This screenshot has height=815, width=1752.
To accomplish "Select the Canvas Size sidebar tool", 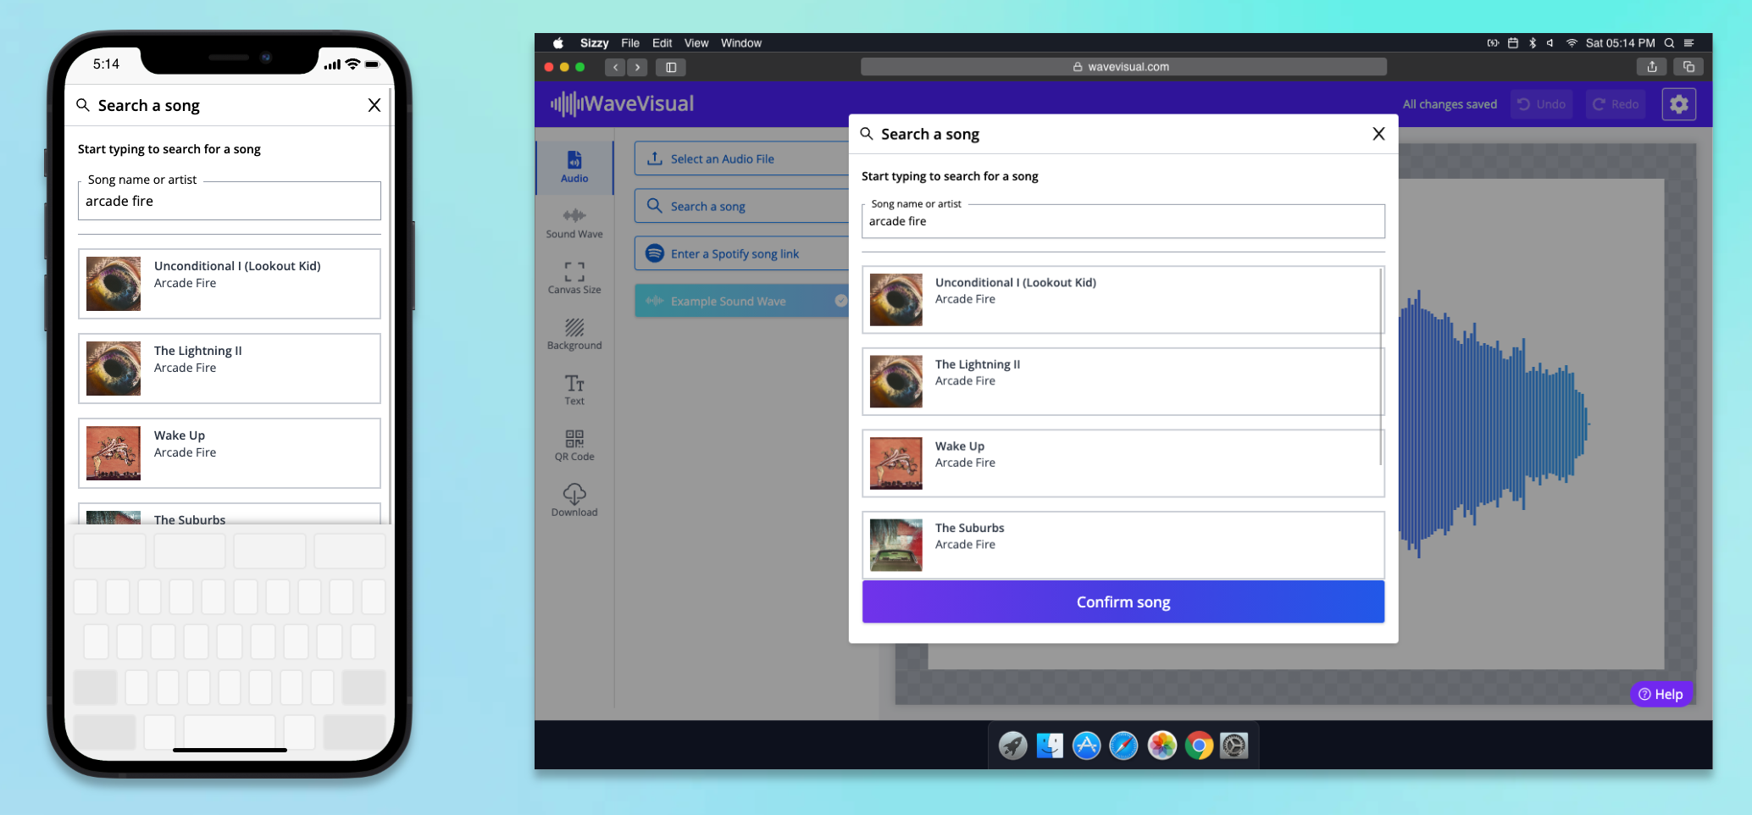I will (574, 278).
